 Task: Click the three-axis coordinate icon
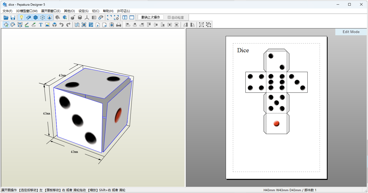click(87, 17)
